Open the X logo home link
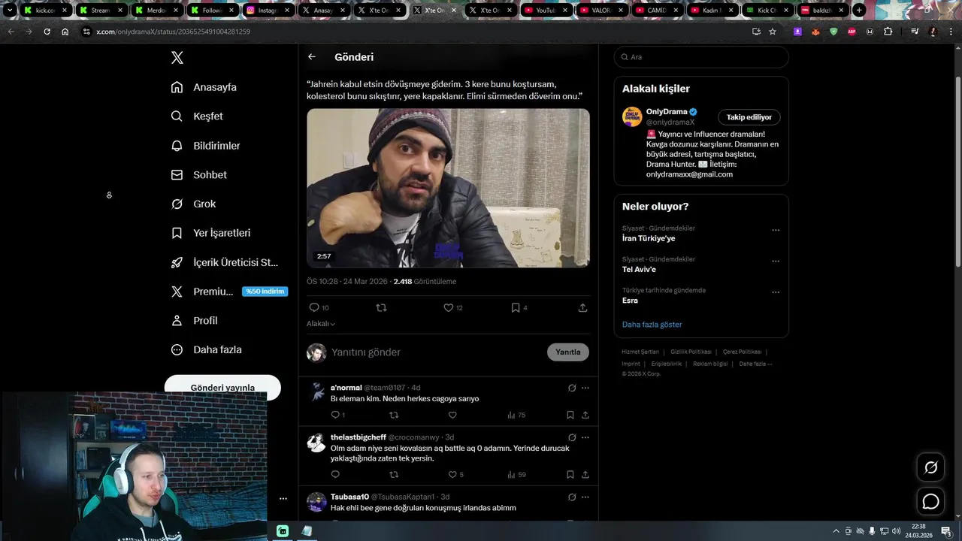The height and width of the screenshot is (541, 962). tap(177, 58)
